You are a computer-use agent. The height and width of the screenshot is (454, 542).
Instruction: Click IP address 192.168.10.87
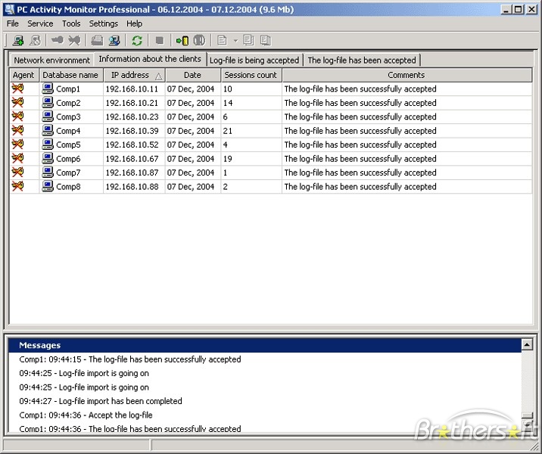[132, 173]
